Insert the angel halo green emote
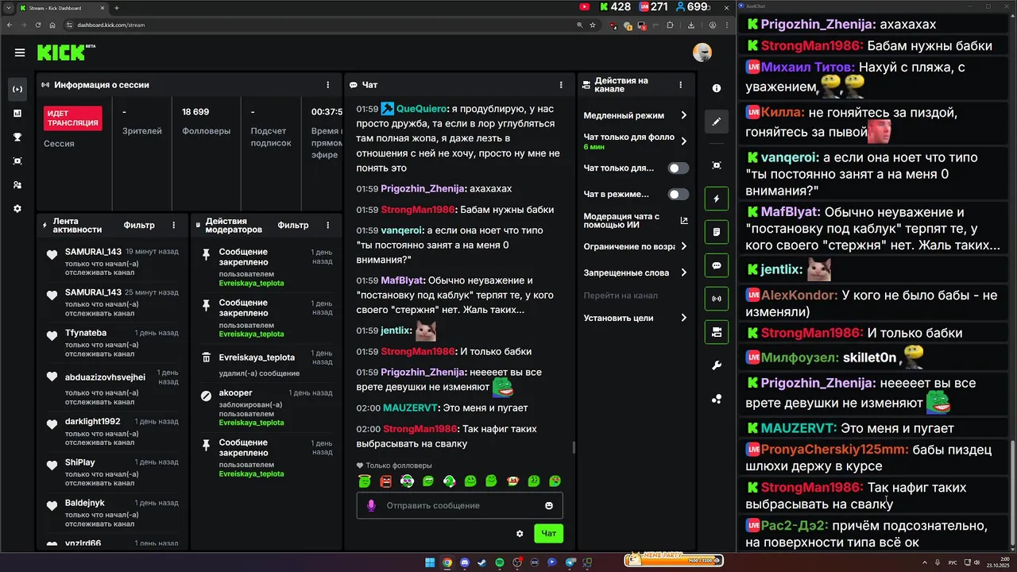Image resolution: width=1017 pixels, height=572 pixels. click(x=365, y=481)
